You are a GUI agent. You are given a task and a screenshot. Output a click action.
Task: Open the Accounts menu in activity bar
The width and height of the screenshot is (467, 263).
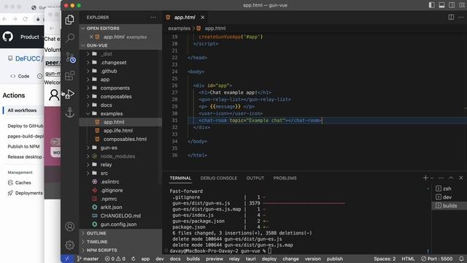(x=70, y=226)
